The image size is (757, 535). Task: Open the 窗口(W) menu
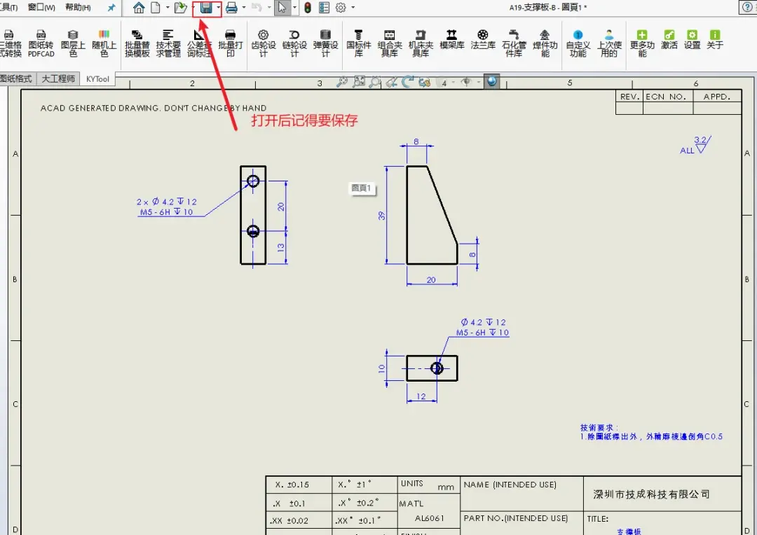point(41,7)
